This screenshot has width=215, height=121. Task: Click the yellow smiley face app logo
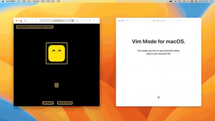(57, 53)
